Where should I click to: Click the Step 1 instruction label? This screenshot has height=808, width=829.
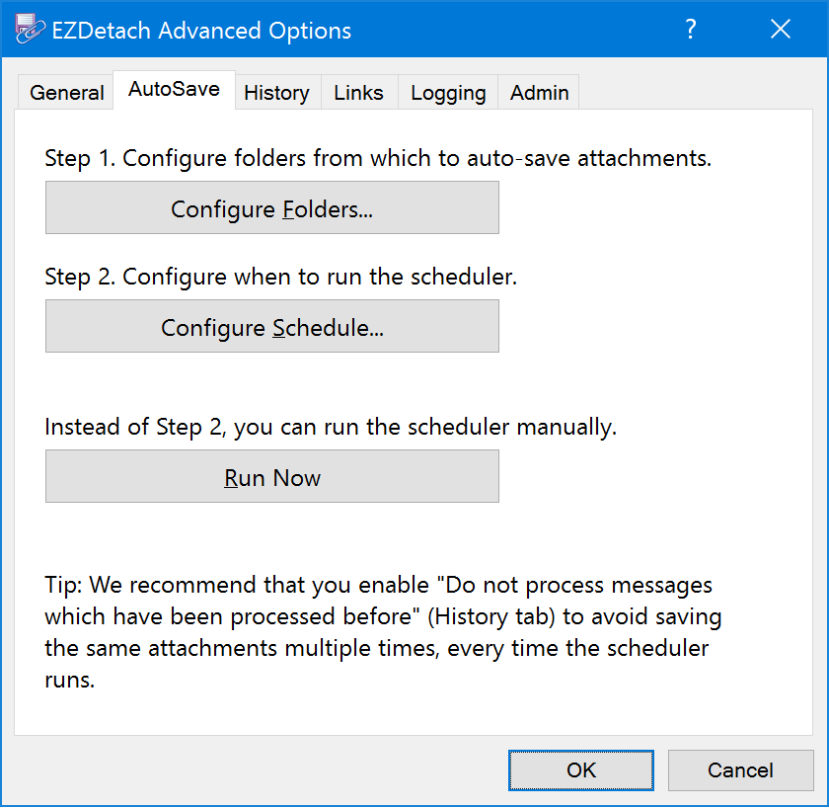click(x=378, y=158)
